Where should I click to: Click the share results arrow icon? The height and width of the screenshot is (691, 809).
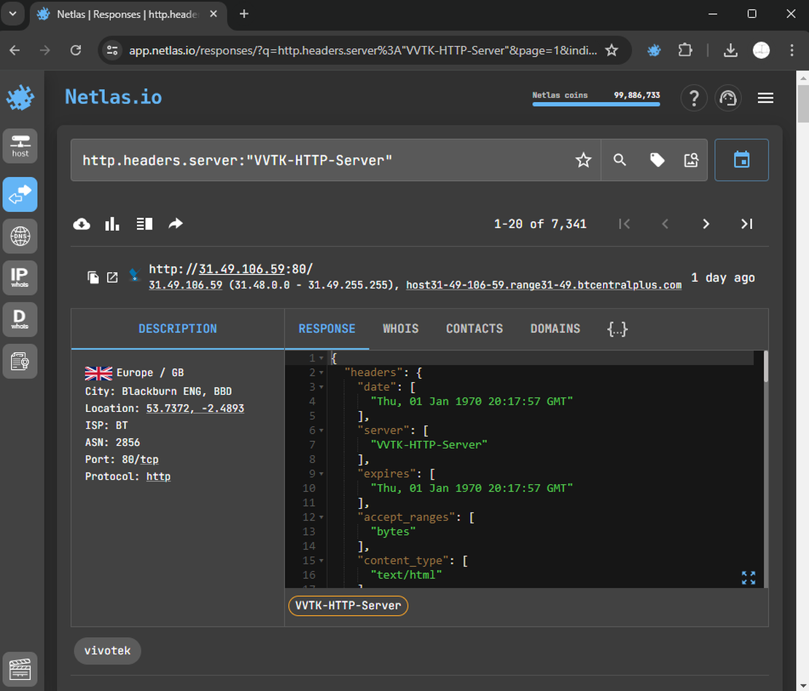click(x=176, y=224)
